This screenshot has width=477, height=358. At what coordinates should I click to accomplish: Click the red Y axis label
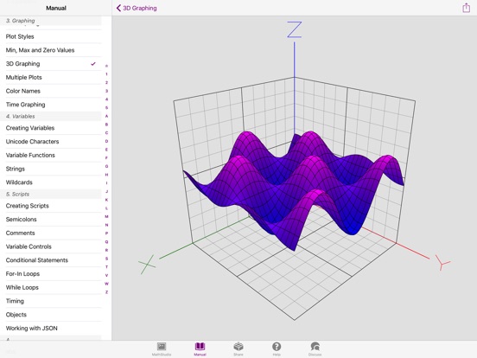point(443,263)
